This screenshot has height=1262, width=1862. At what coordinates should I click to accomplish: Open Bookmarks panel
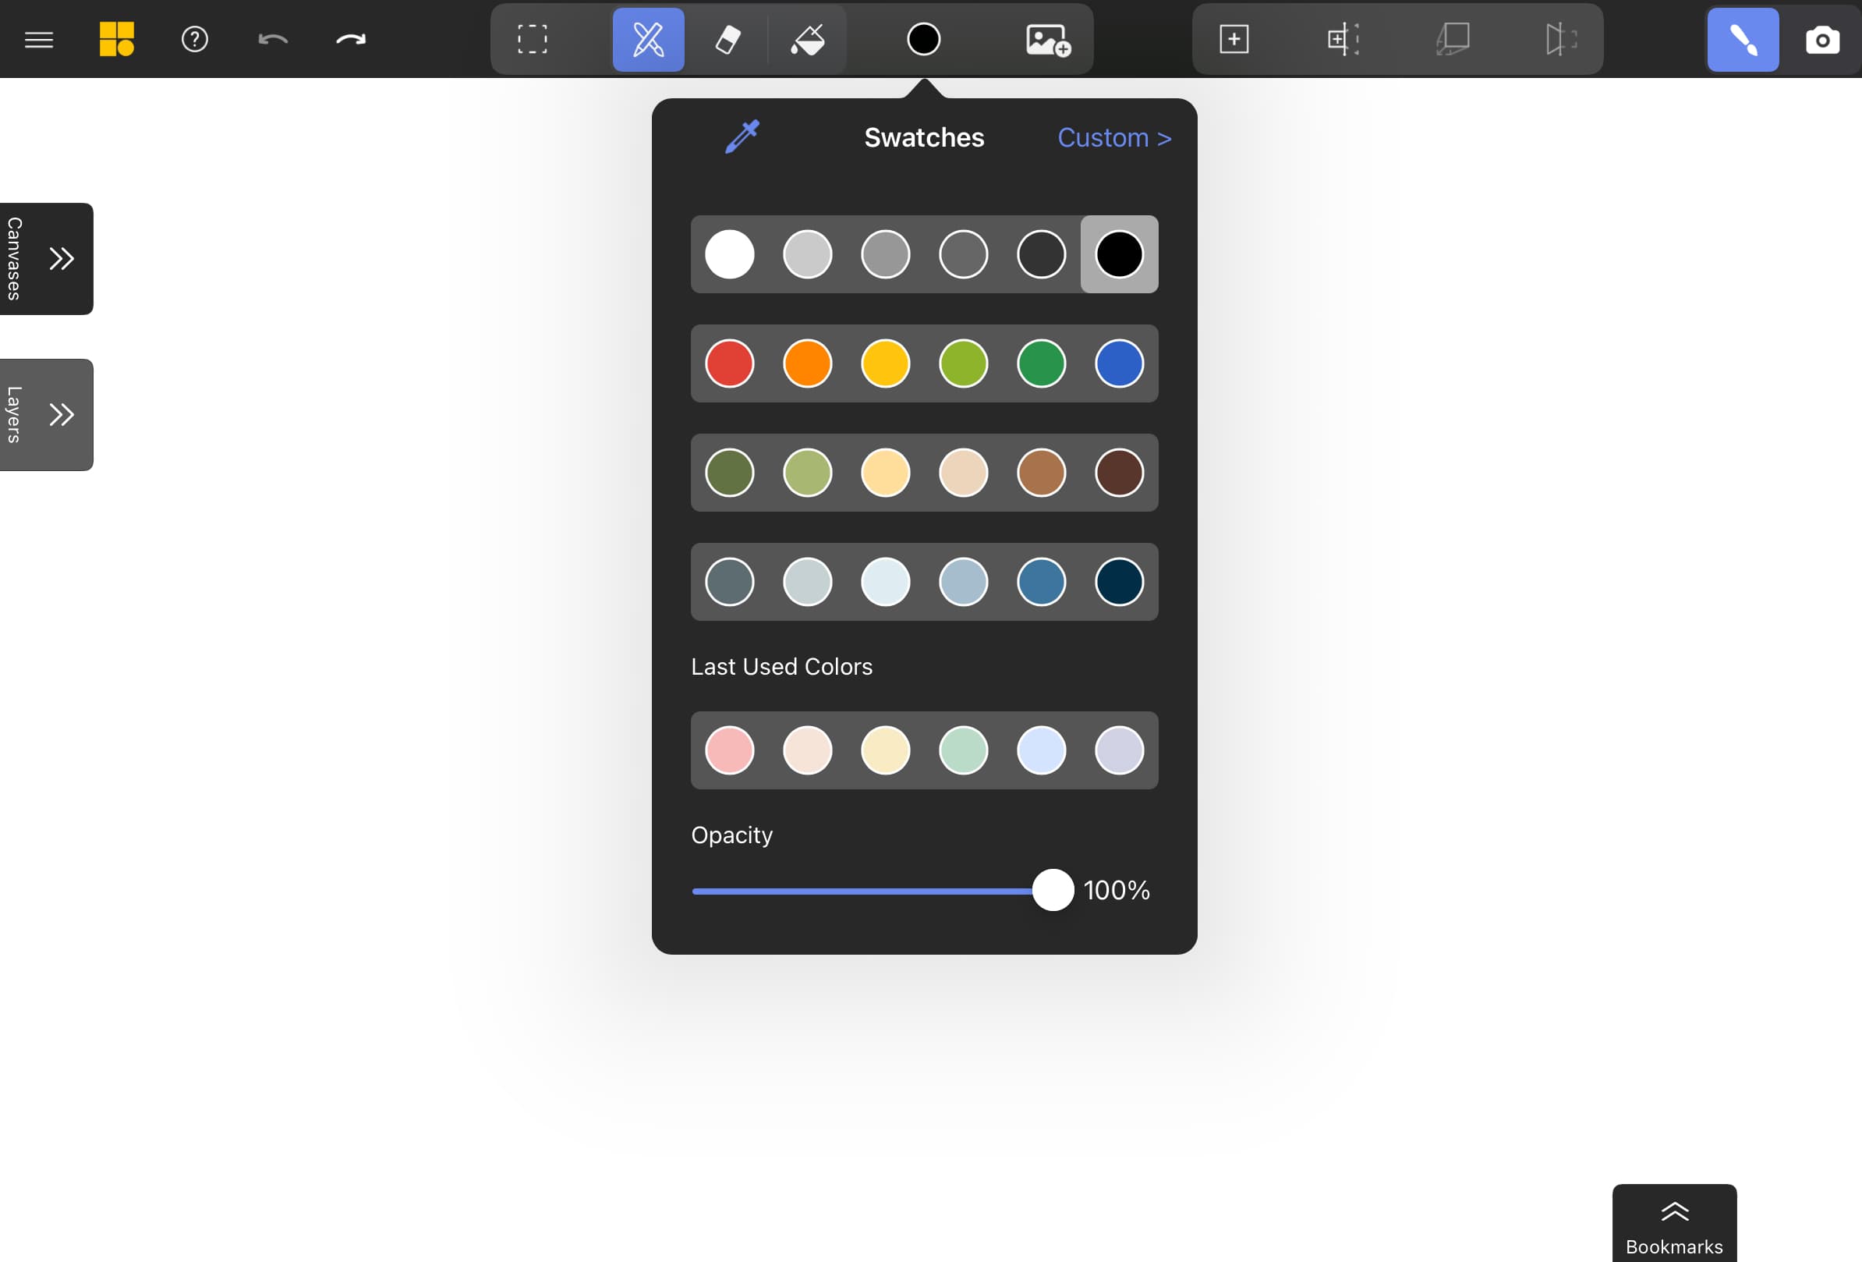[1673, 1222]
